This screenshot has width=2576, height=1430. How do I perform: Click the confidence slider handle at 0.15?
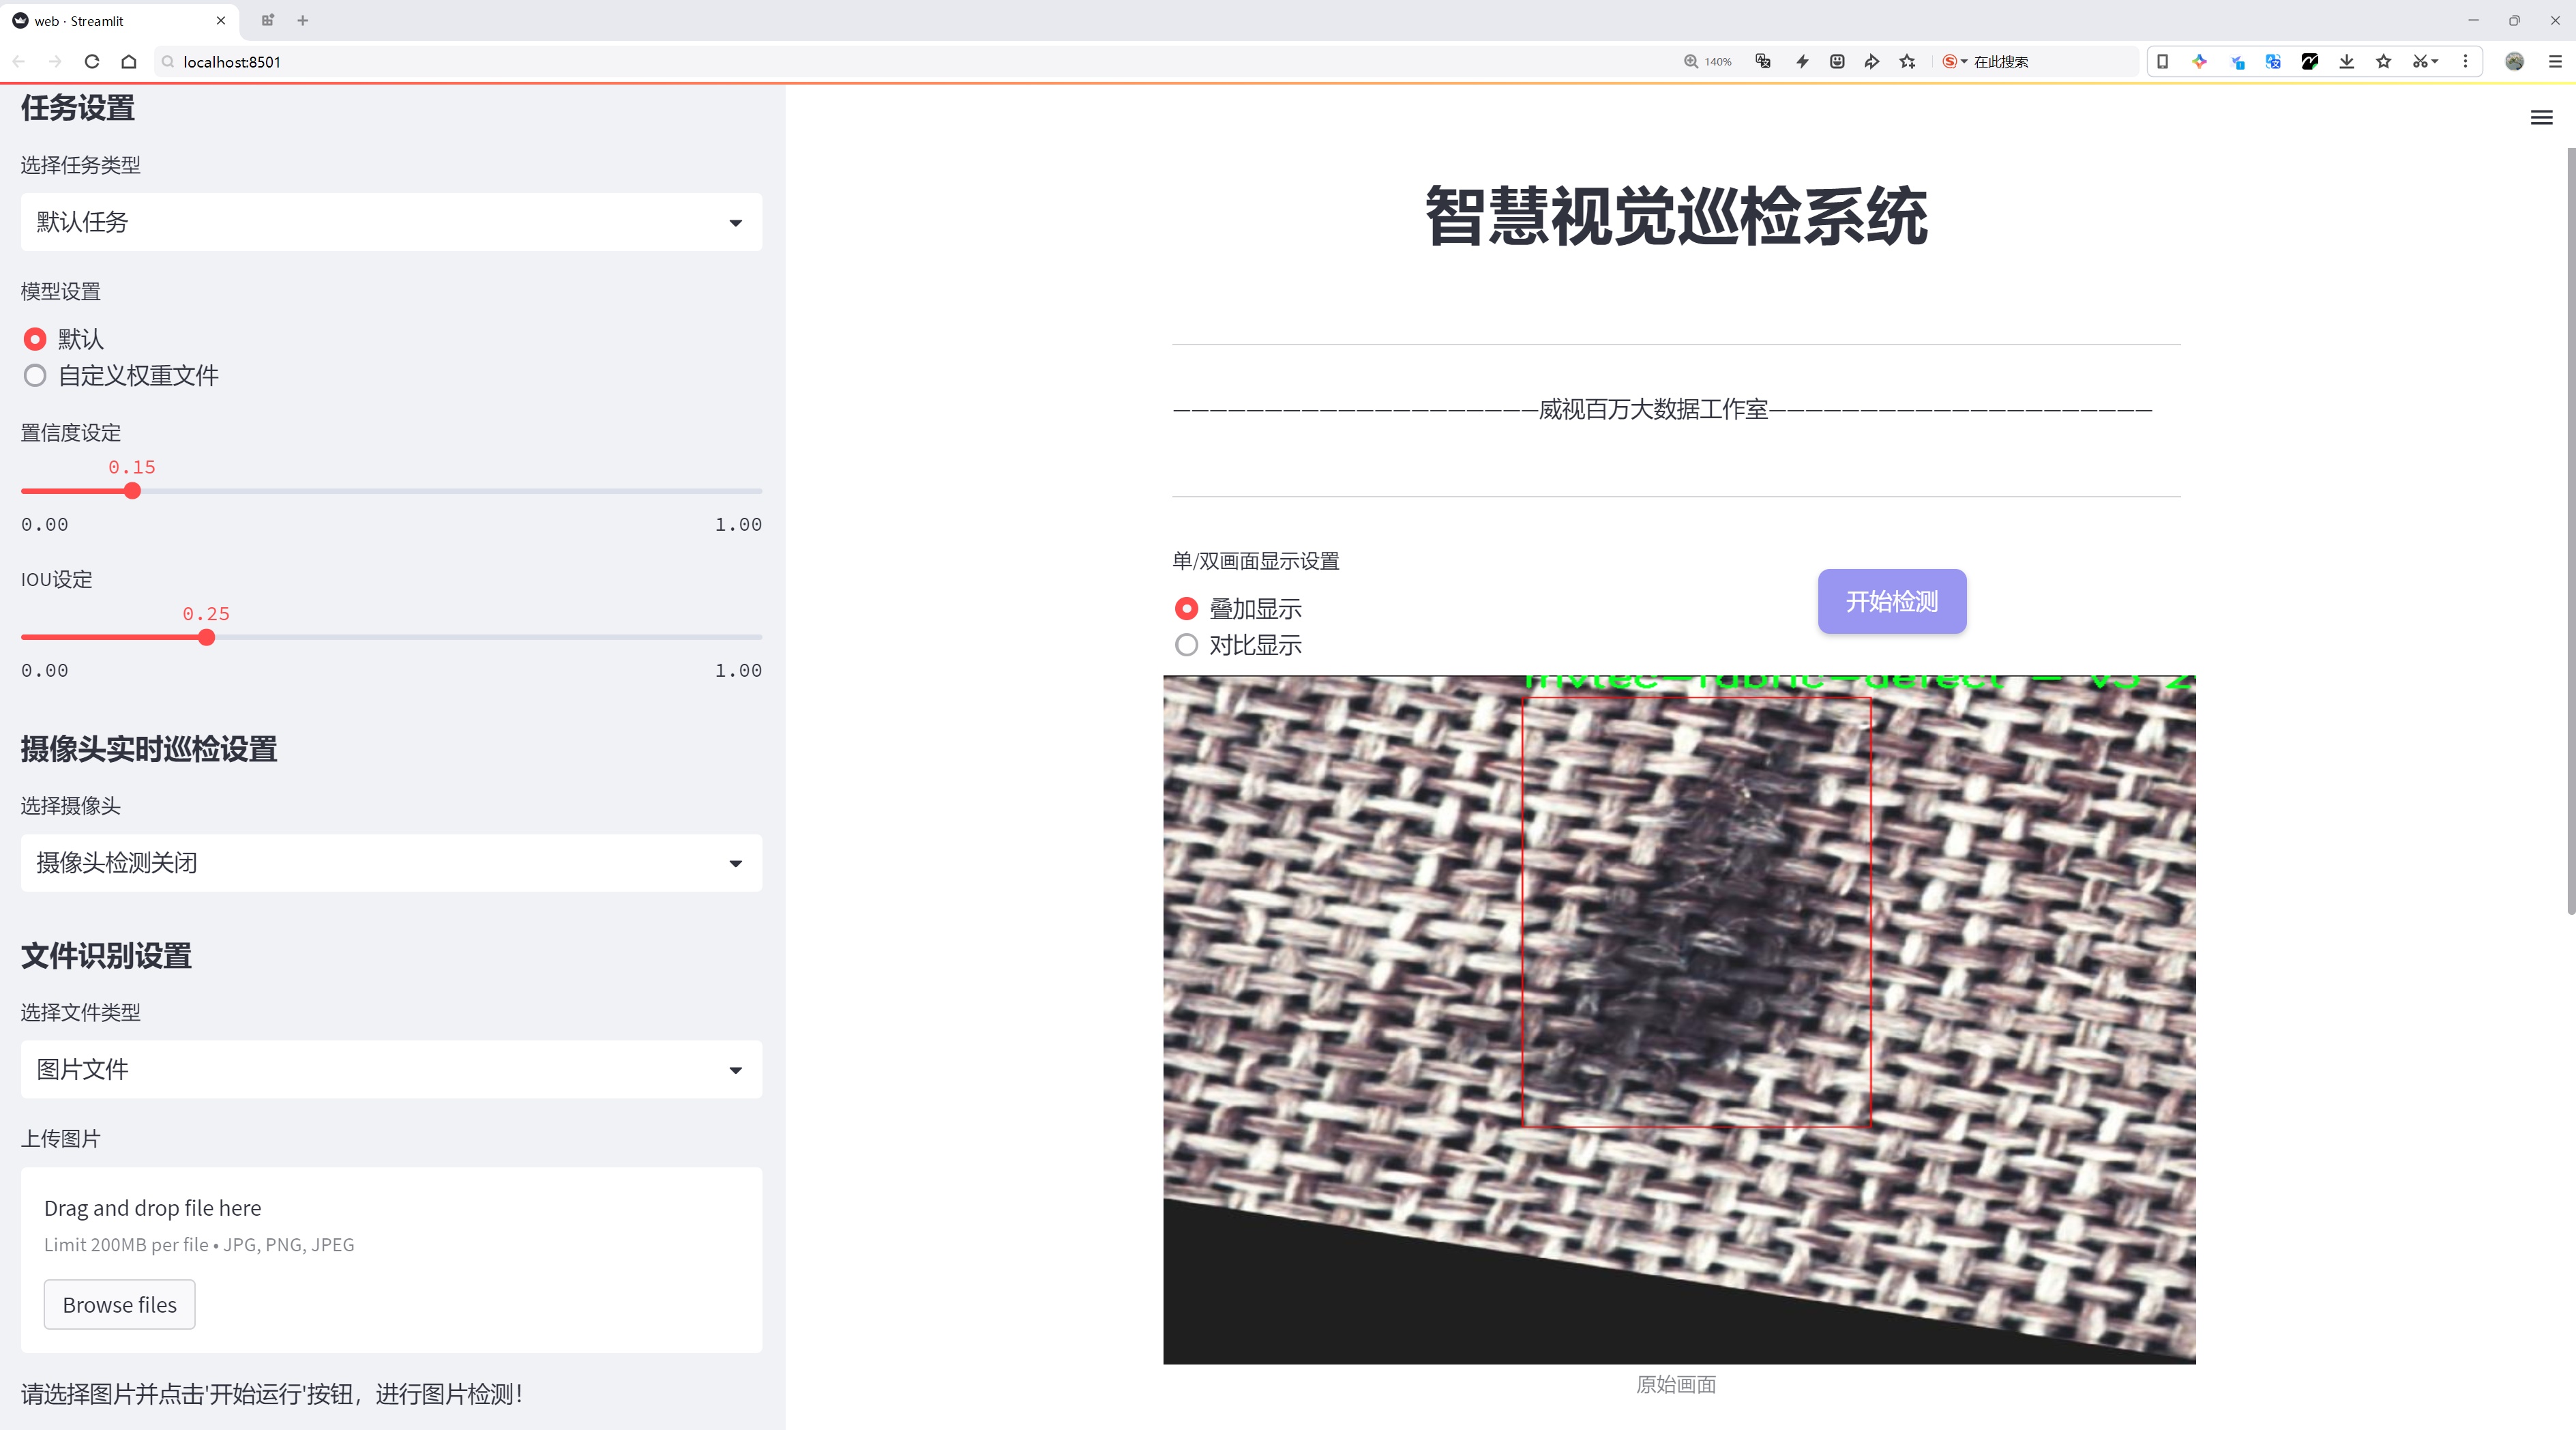pyautogui.click(x=132, y=491)
